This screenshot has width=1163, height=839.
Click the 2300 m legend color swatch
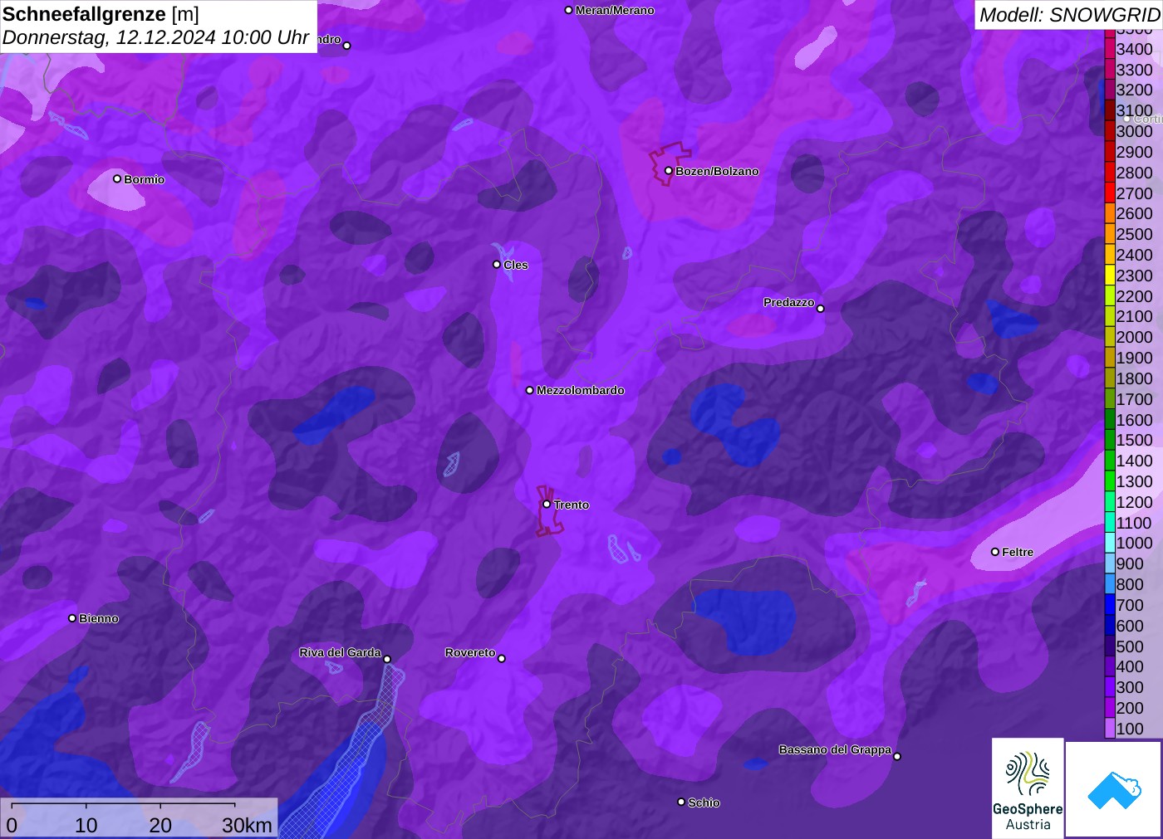1110,276
